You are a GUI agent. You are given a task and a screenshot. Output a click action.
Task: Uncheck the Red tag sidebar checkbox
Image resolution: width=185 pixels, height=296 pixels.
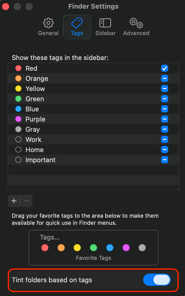(x=165, y=68)
